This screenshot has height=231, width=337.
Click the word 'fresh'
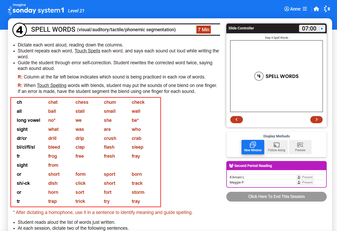[x=109, y=156]
